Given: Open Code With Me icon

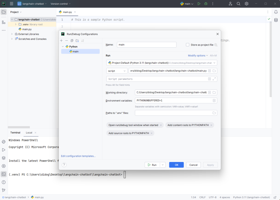Looking at the screenshot, I should [x=230, y=4].
